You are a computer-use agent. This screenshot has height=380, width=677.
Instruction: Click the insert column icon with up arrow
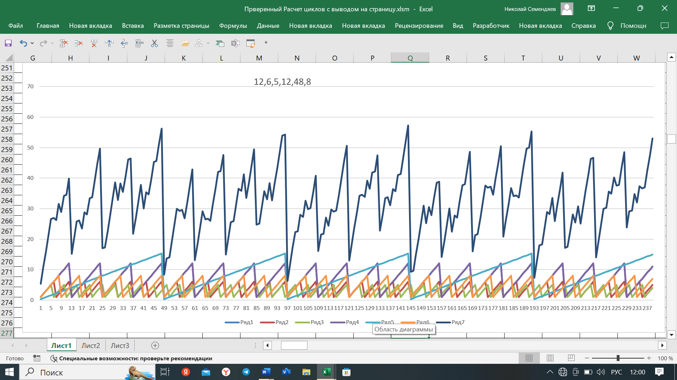[109, 43]
